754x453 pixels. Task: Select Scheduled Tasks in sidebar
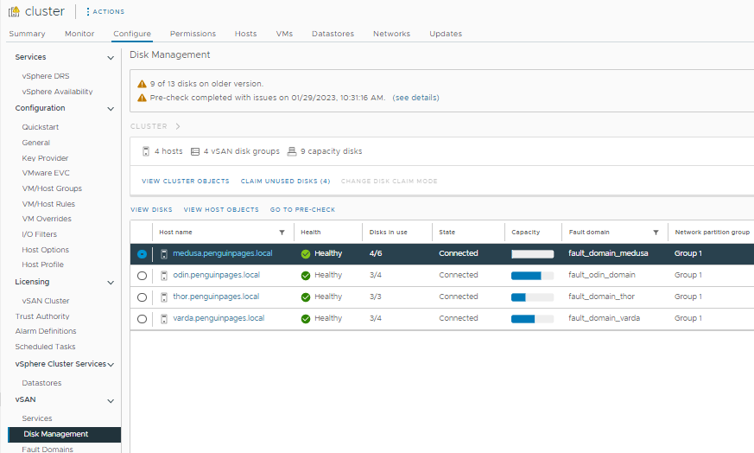tap(45, 347)
